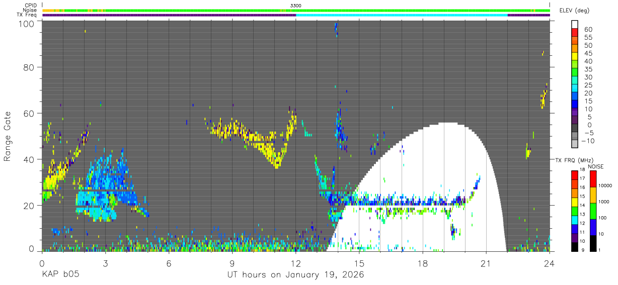The height and width of the screenshot is (285, 618).
Task: Click the 1 tick on NOISE colorbar
Action: 600,250
